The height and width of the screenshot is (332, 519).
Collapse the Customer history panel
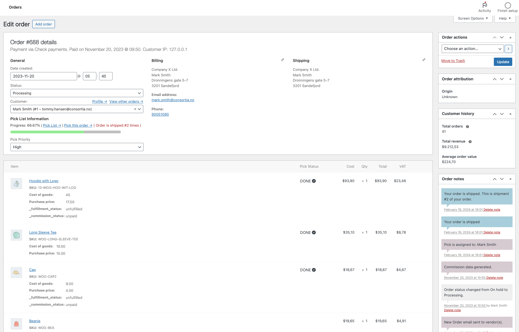tap(510, 113)
